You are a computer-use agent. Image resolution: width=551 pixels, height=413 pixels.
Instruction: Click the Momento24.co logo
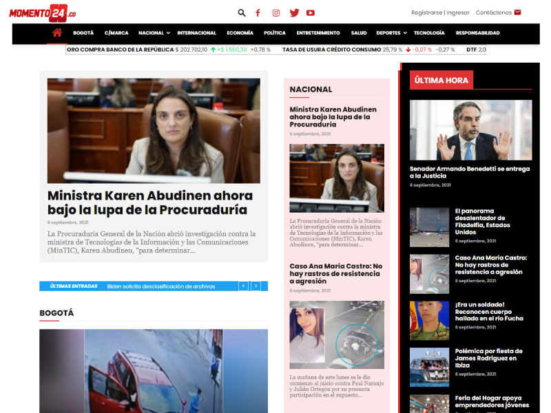[43, 13]
